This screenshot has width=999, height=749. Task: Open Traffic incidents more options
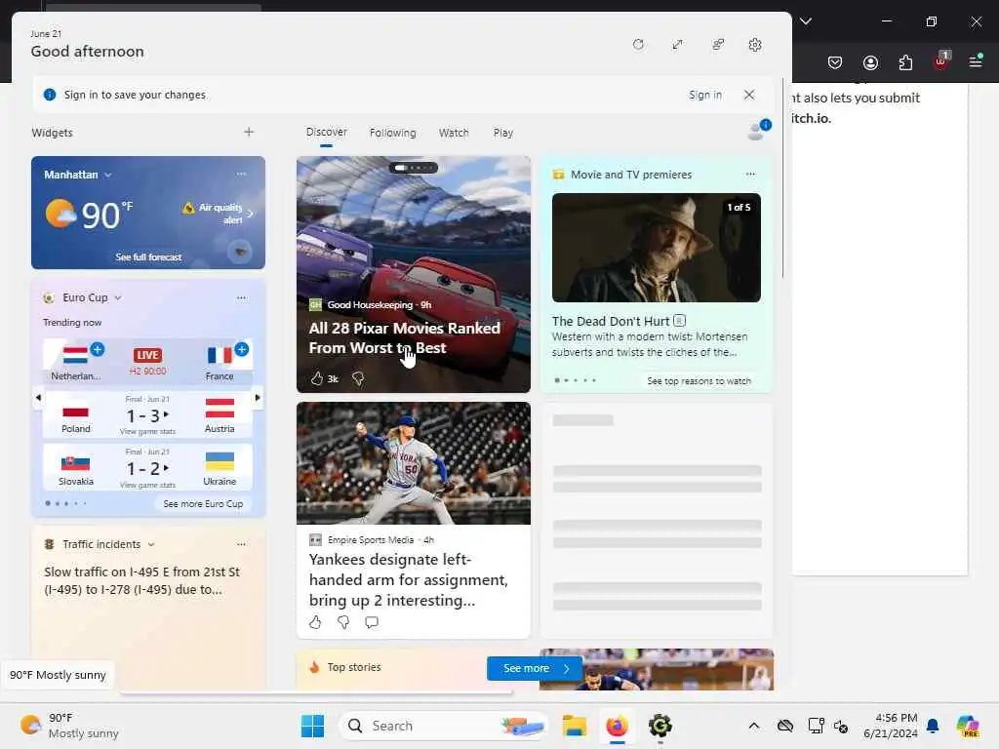241,544
